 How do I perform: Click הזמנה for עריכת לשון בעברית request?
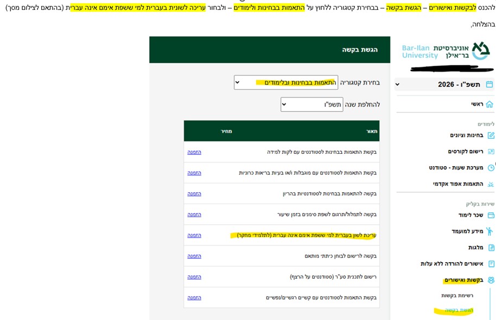tap(194, 235)
